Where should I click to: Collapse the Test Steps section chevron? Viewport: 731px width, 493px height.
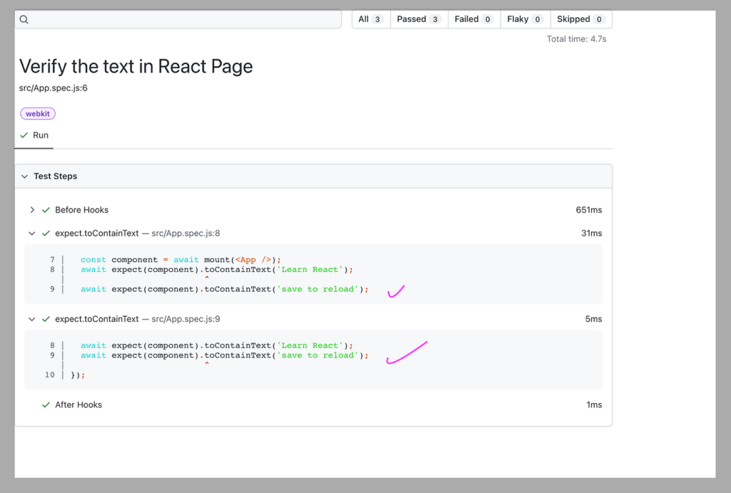click(24, 177)
